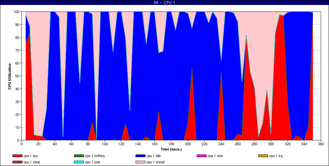Click the 50 value on the y-axis
The image size is (329, 166).
[18, 76]
